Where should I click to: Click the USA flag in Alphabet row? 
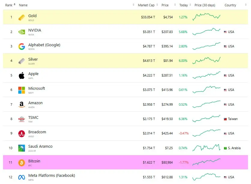pos(225,47)
